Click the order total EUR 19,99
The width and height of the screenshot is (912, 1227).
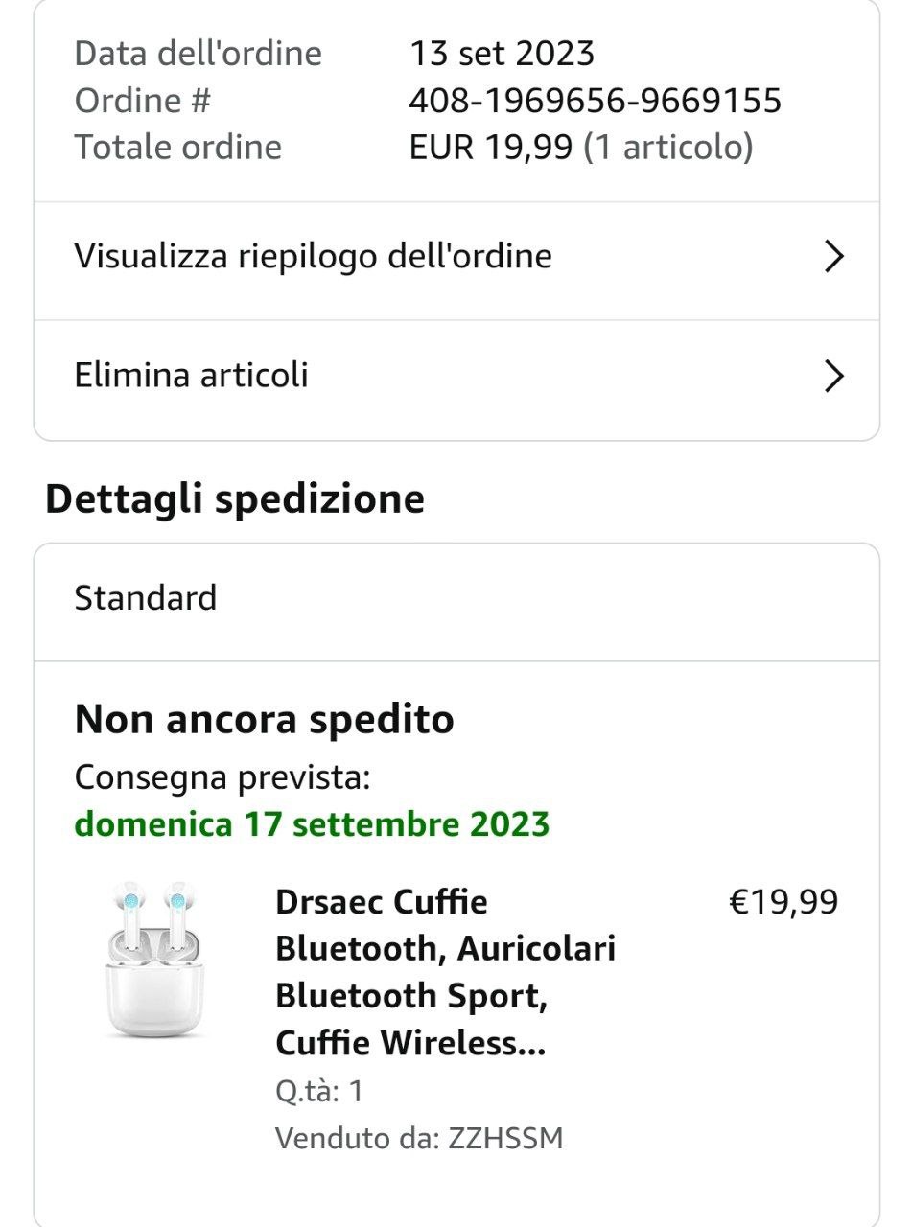(x=491, y=148)
